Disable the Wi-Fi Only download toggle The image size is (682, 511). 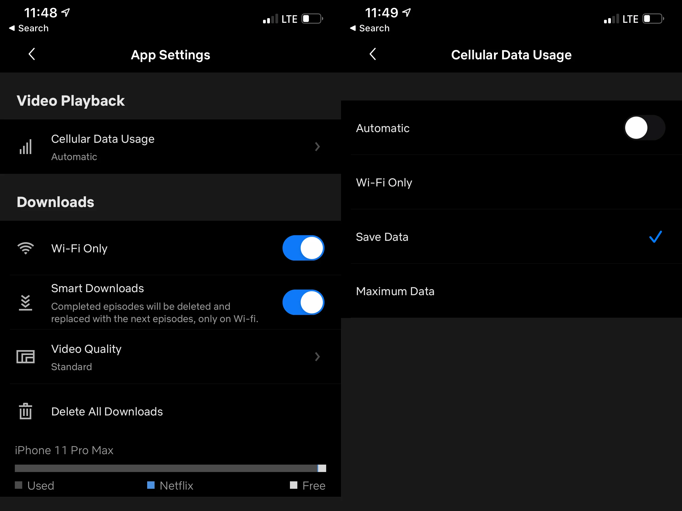(x=303, y=248)
